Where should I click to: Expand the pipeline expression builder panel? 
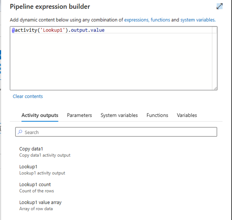click(x=220, y=6)
